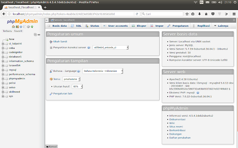Expand the information_schema database node
The height and width of the screenshot is (148, 238).
[3, 61]
